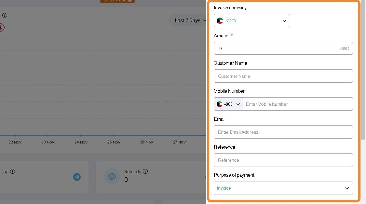Expand the KWD invoice currency dropdown
This screenshot has height=204, width=366.
pyautogui.click(x=284, y=21)
